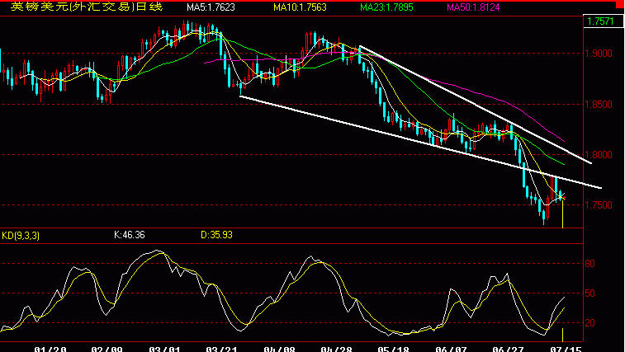The height and width of the screenshot is (352, 625).
Task: Click the 1.8000 price axis label
Action: coord(599,154)
